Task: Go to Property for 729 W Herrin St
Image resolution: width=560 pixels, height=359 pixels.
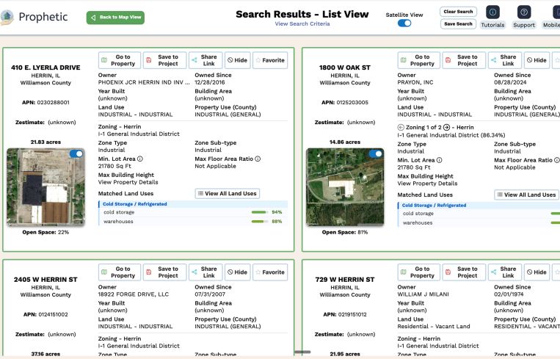Action: [418, 272]
